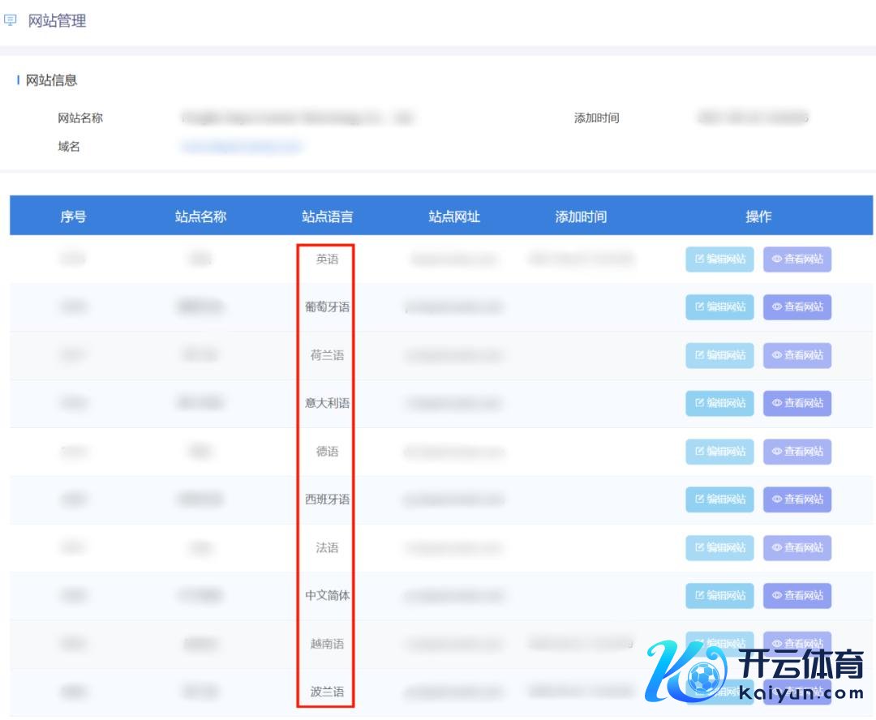
Task: Edit the 中文简体 site
Action: [x=719, y=596]
